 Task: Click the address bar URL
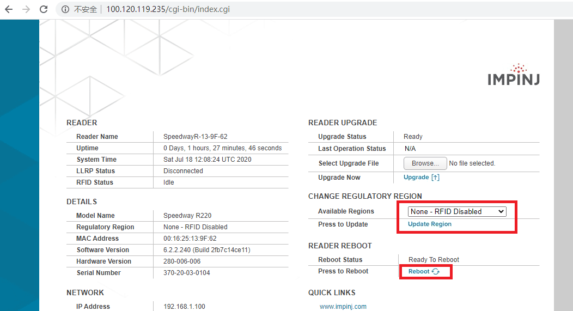click(x=167, y=9)
